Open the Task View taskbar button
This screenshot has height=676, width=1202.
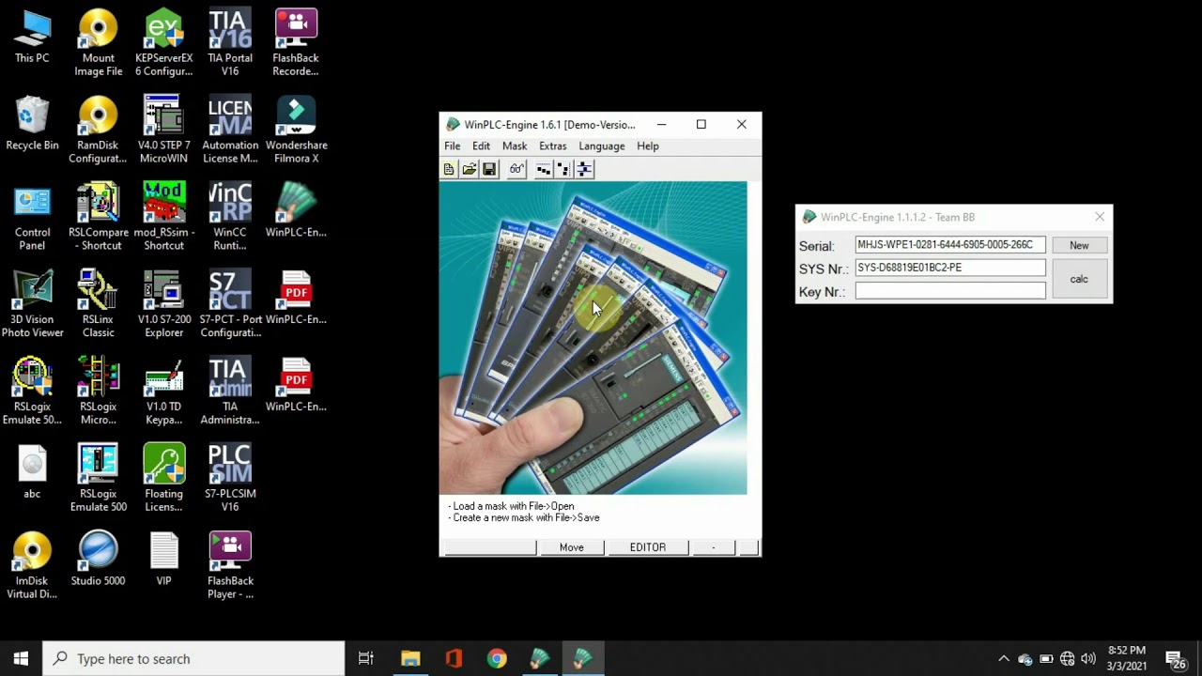[x=366, y=658]
